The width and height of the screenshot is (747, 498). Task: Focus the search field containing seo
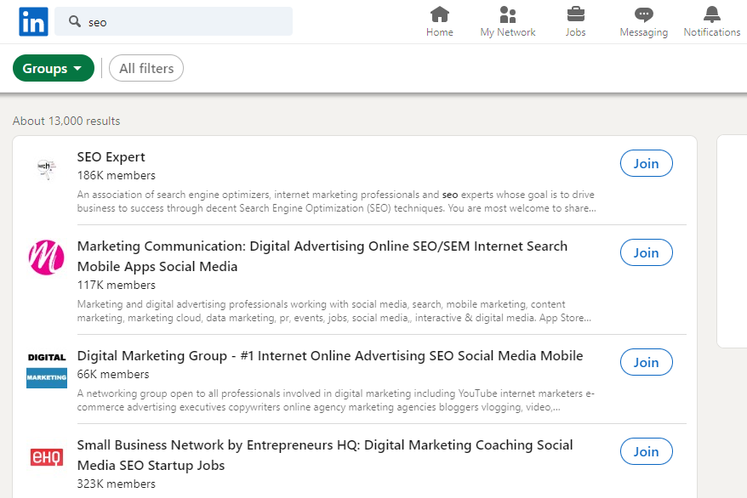pos(174,21)
